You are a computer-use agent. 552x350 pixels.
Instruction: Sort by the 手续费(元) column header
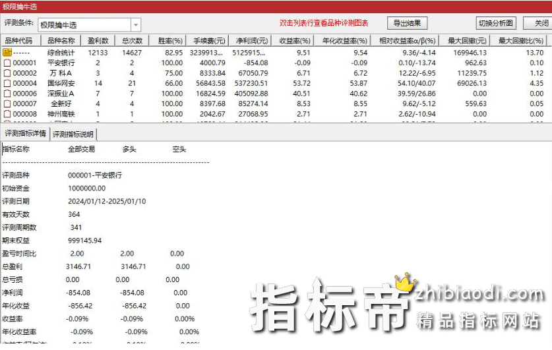tap(207, 41)
